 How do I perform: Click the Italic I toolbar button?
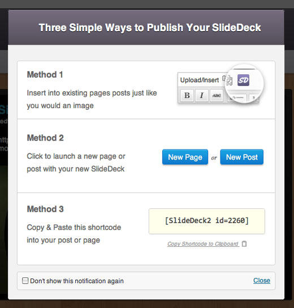tap(202, 96)
